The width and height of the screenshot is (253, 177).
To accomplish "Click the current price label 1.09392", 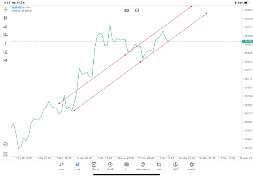I will pyautogui.click(x=247, y=41).
